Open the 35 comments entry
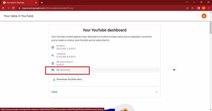Viewport: 212px width, 111px height. click(x=105, y=70)
